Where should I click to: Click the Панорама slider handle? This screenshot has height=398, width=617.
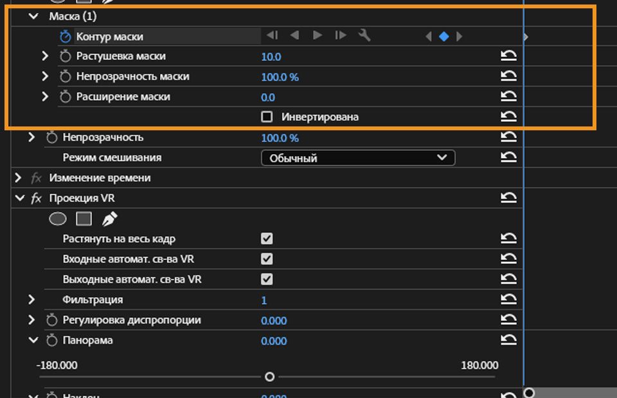click(269, 377)
